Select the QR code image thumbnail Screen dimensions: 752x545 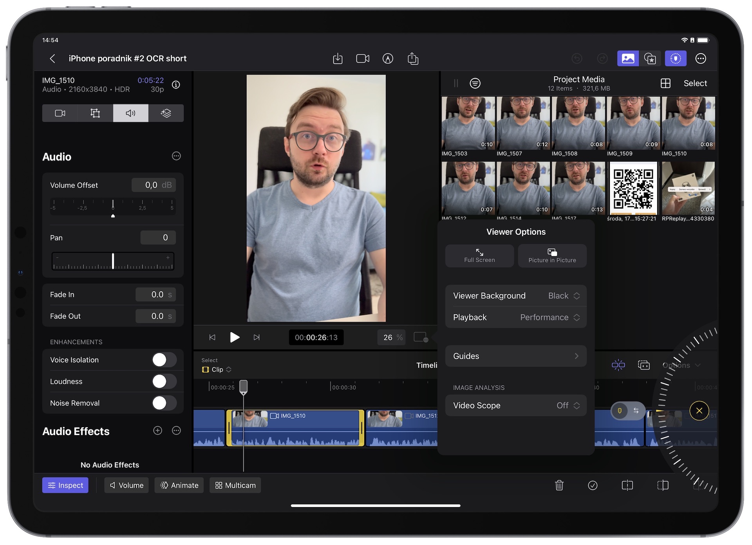633,187
